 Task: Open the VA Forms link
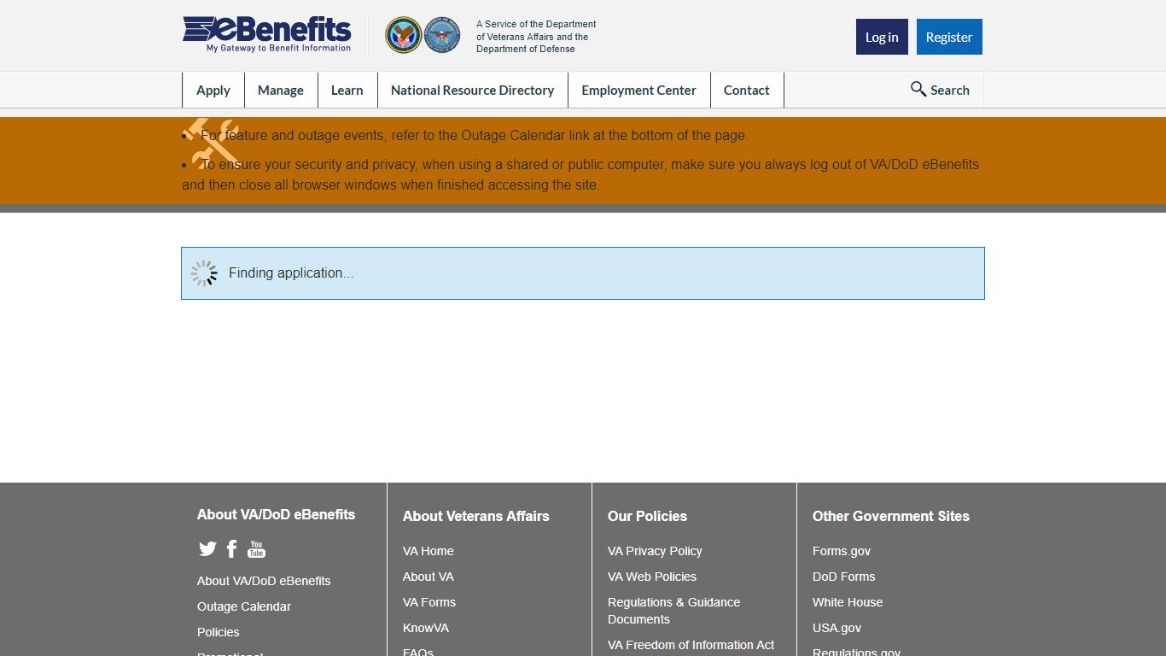(x=429, y=602)
